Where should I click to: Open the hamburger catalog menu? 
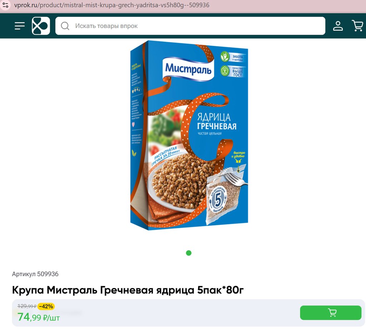[x=20, y=26]
